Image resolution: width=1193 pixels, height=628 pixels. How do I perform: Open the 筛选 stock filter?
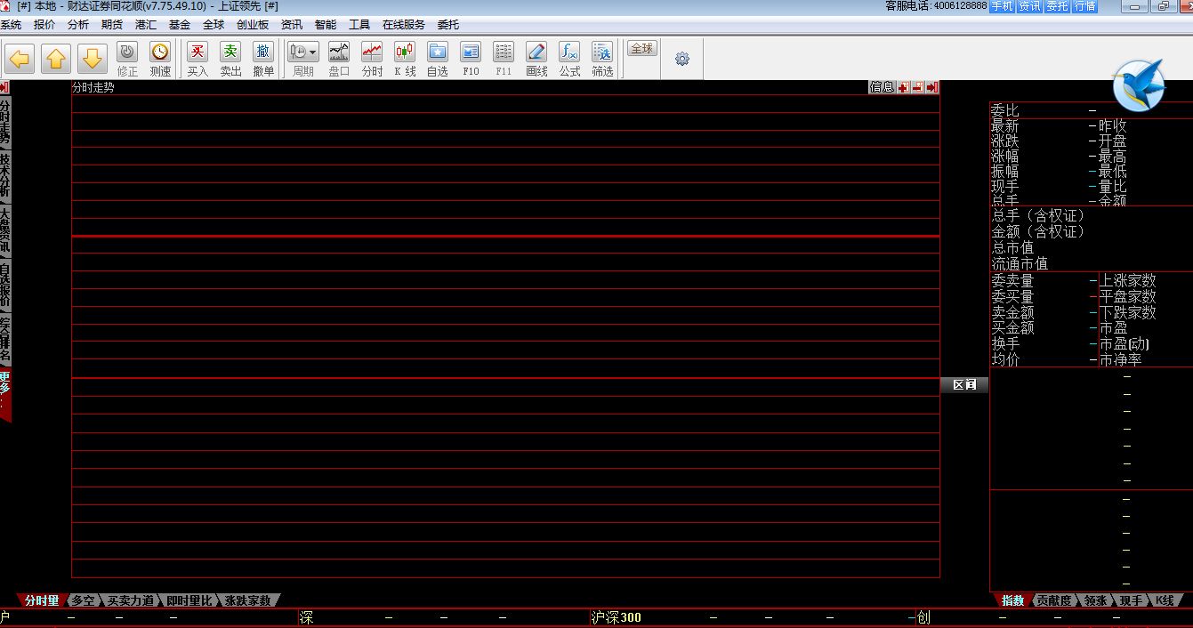[x=602, y=60]
